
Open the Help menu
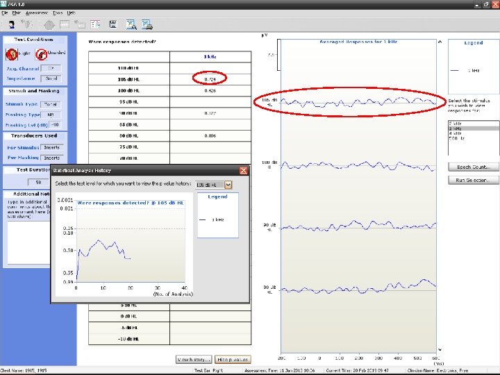pos(71,12)
